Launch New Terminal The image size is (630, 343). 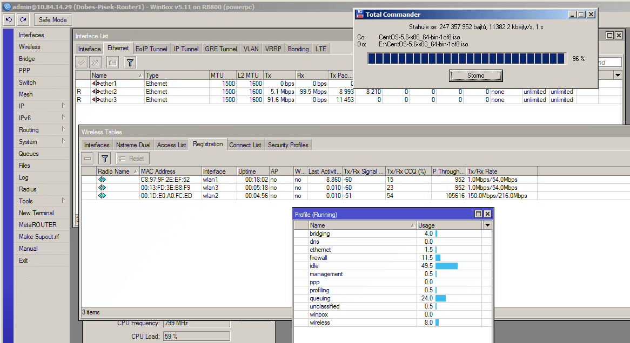tap(36, 213)
